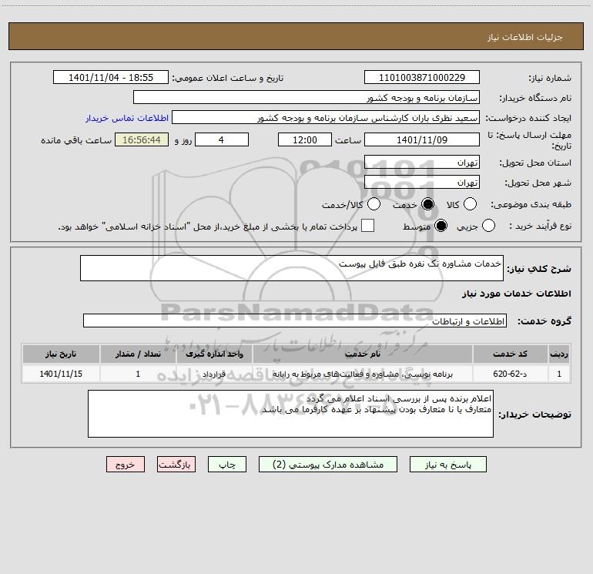Click the delivery city field تهران
The image size is (593, 574).
coord(422,183)
